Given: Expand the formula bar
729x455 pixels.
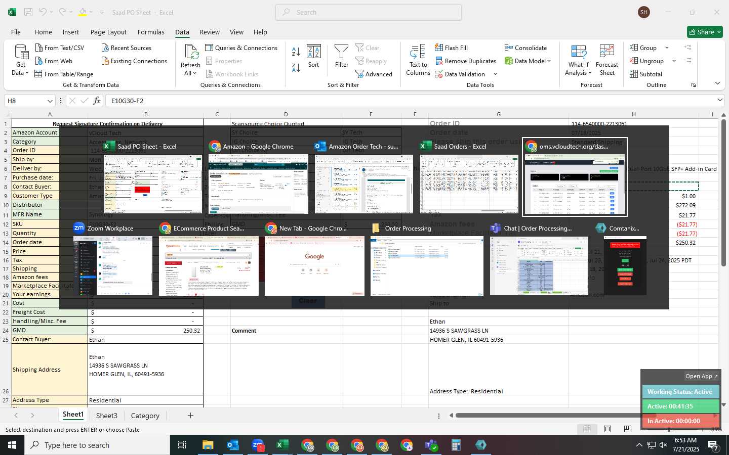Looking at the screenshot, I should click(x=720, y=100).
